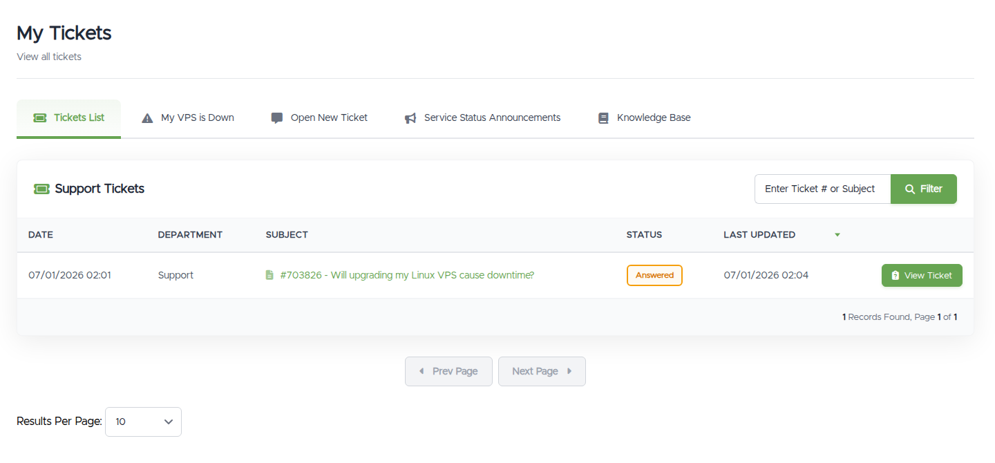995x463 pixels.
Task: Click the ticket icon next to Support Tickets heading
Action: tap(41, 189)
